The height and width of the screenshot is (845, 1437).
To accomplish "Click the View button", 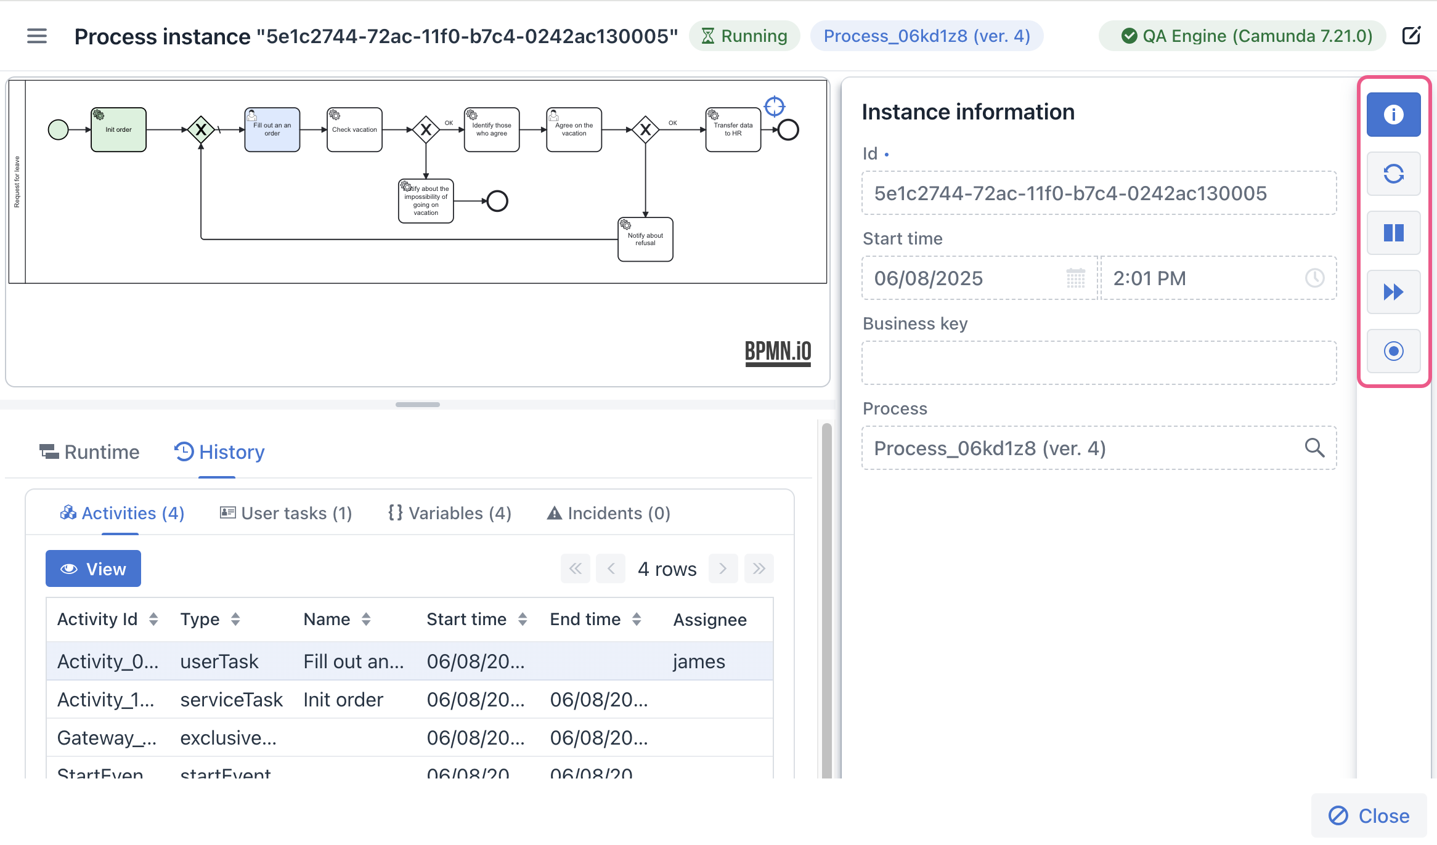I will (x=93, y=568).
